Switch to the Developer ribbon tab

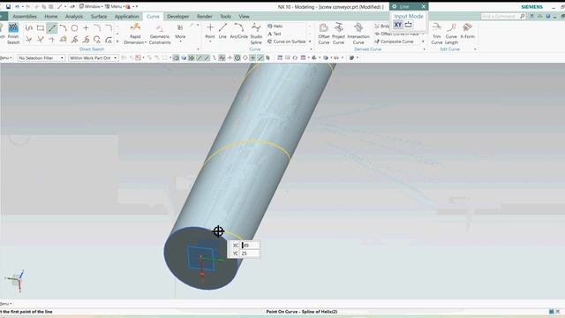tap(177, 16)
